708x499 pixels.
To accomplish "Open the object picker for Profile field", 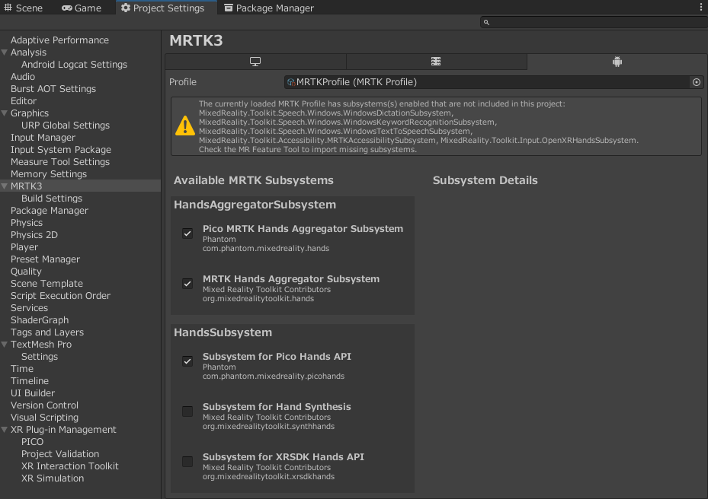I will [x=697, y=82].
